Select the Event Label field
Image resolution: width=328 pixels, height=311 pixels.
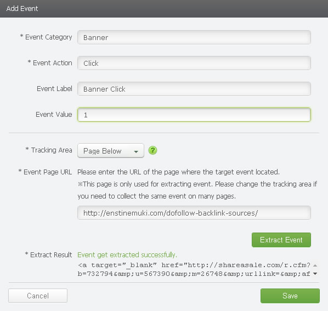click(194, 89)
